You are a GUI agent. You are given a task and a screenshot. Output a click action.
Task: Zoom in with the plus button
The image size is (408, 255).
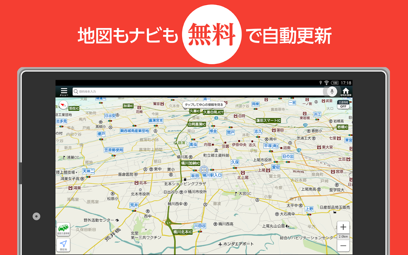click(x=343, y=227)
